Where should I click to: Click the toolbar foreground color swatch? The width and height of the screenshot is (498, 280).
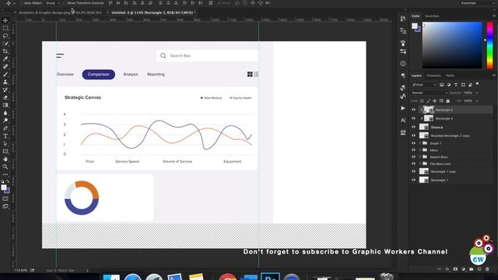click(x=3, y=187)
